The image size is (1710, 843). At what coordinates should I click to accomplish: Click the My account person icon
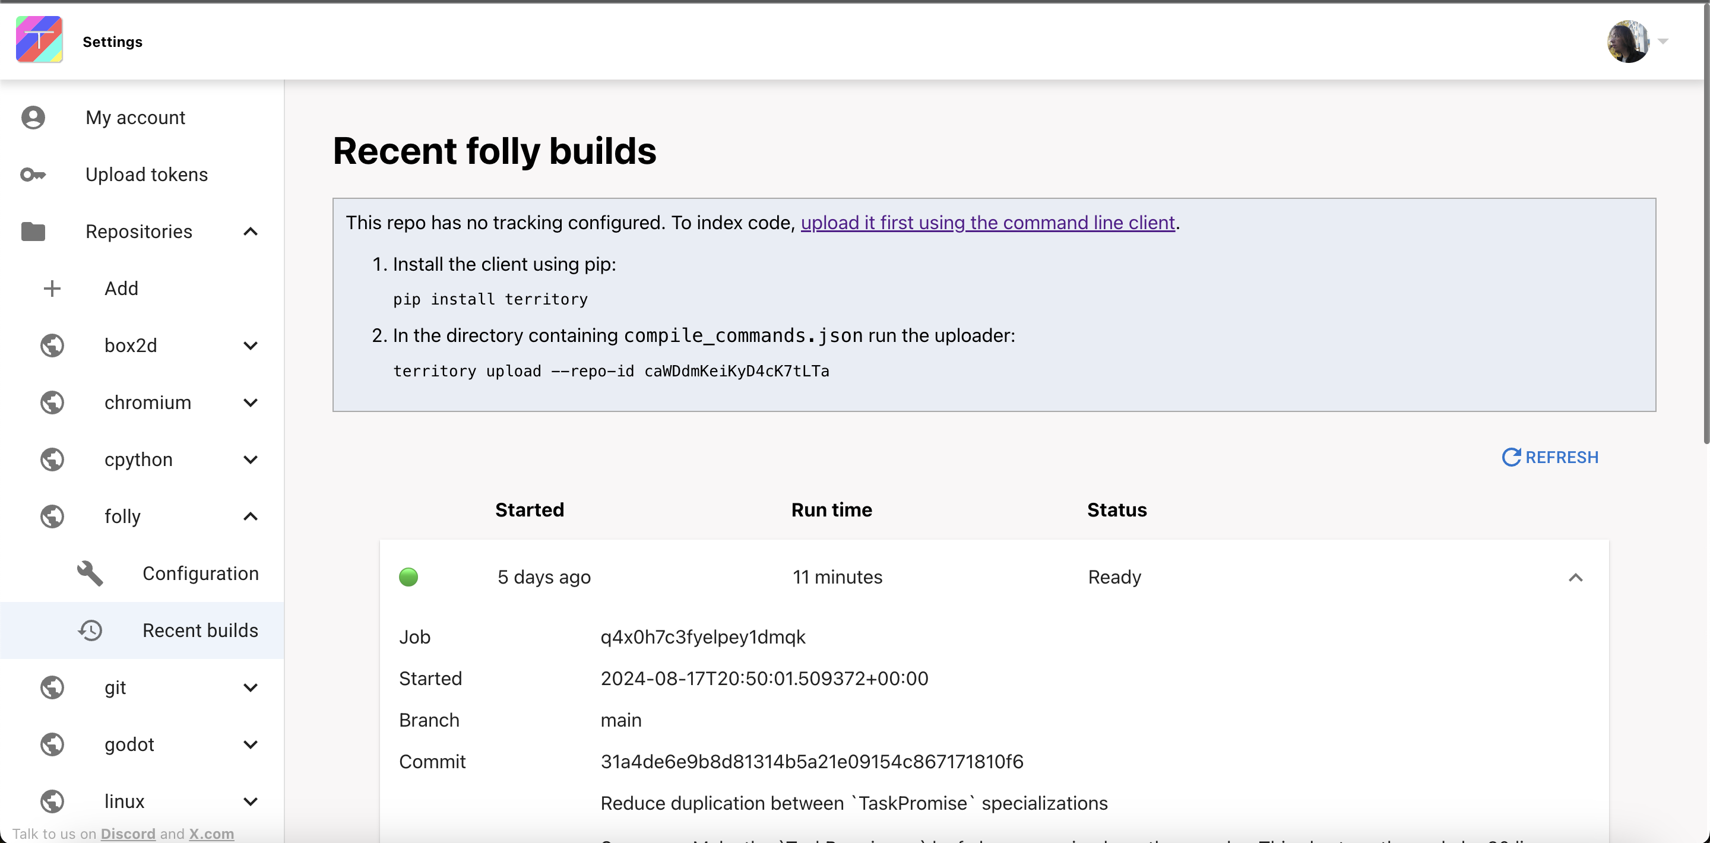point(33,118)
